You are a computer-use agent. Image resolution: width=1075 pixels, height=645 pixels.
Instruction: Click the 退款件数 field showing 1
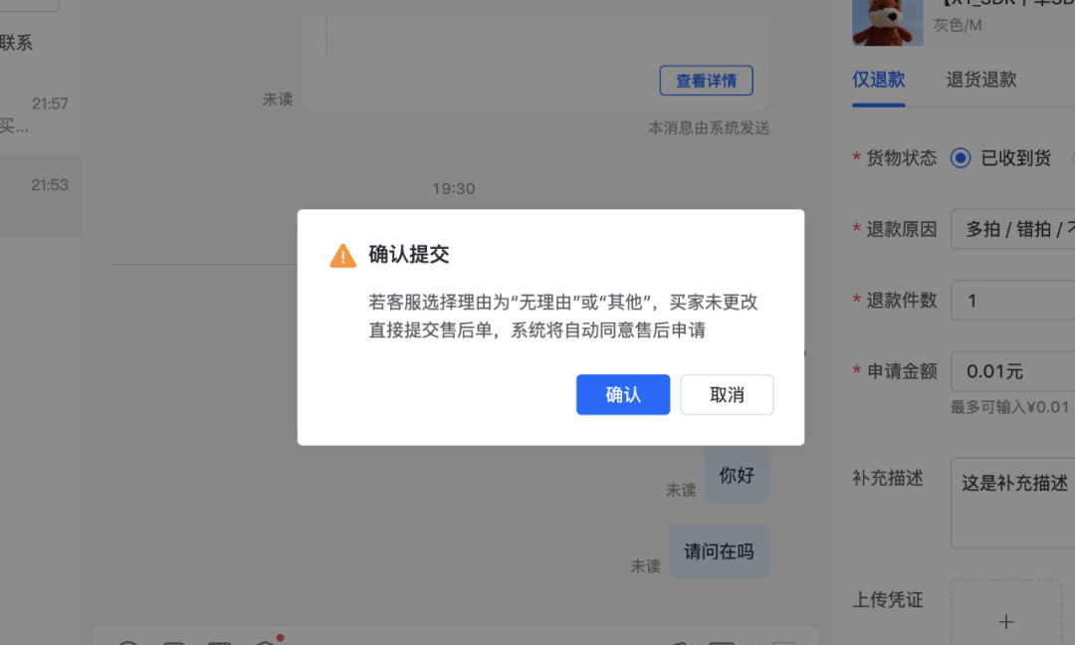point(1012,301)
